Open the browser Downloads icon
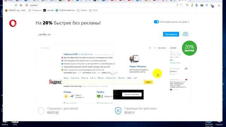 (x=219, y=5)
